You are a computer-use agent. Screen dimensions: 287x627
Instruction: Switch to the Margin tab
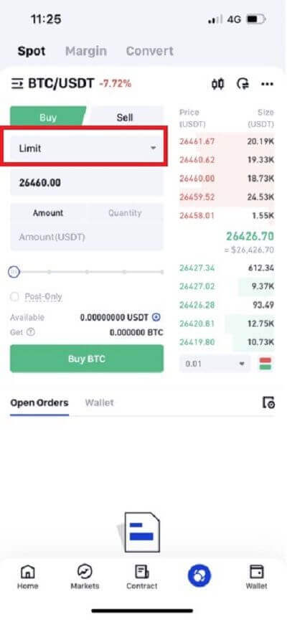[86, 51]
